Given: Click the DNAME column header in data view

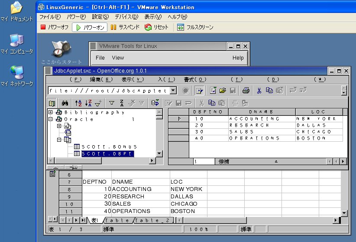Looking at the screenshot, I should click(x=262, y=112).
